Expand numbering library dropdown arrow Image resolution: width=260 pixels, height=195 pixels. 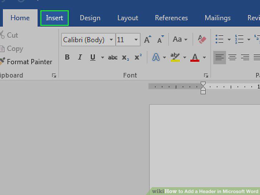point(249,40)
